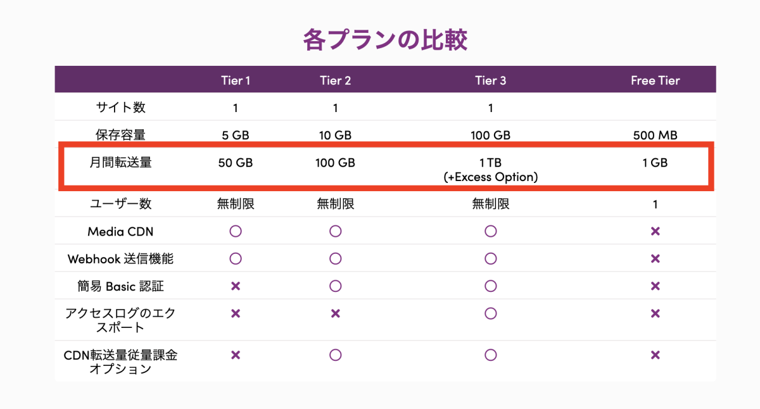The width and height of the screenshot is (760, 409).
Task: Click the 1 TB (+Excess Option) cell
Action: 490,170
